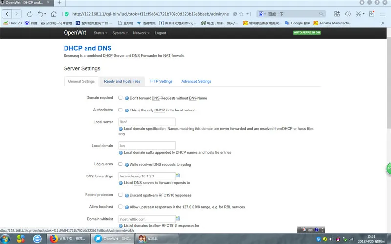Switch to General Settings tab
Viewport: 391px width, 244px height.
[x=82, y=81]
